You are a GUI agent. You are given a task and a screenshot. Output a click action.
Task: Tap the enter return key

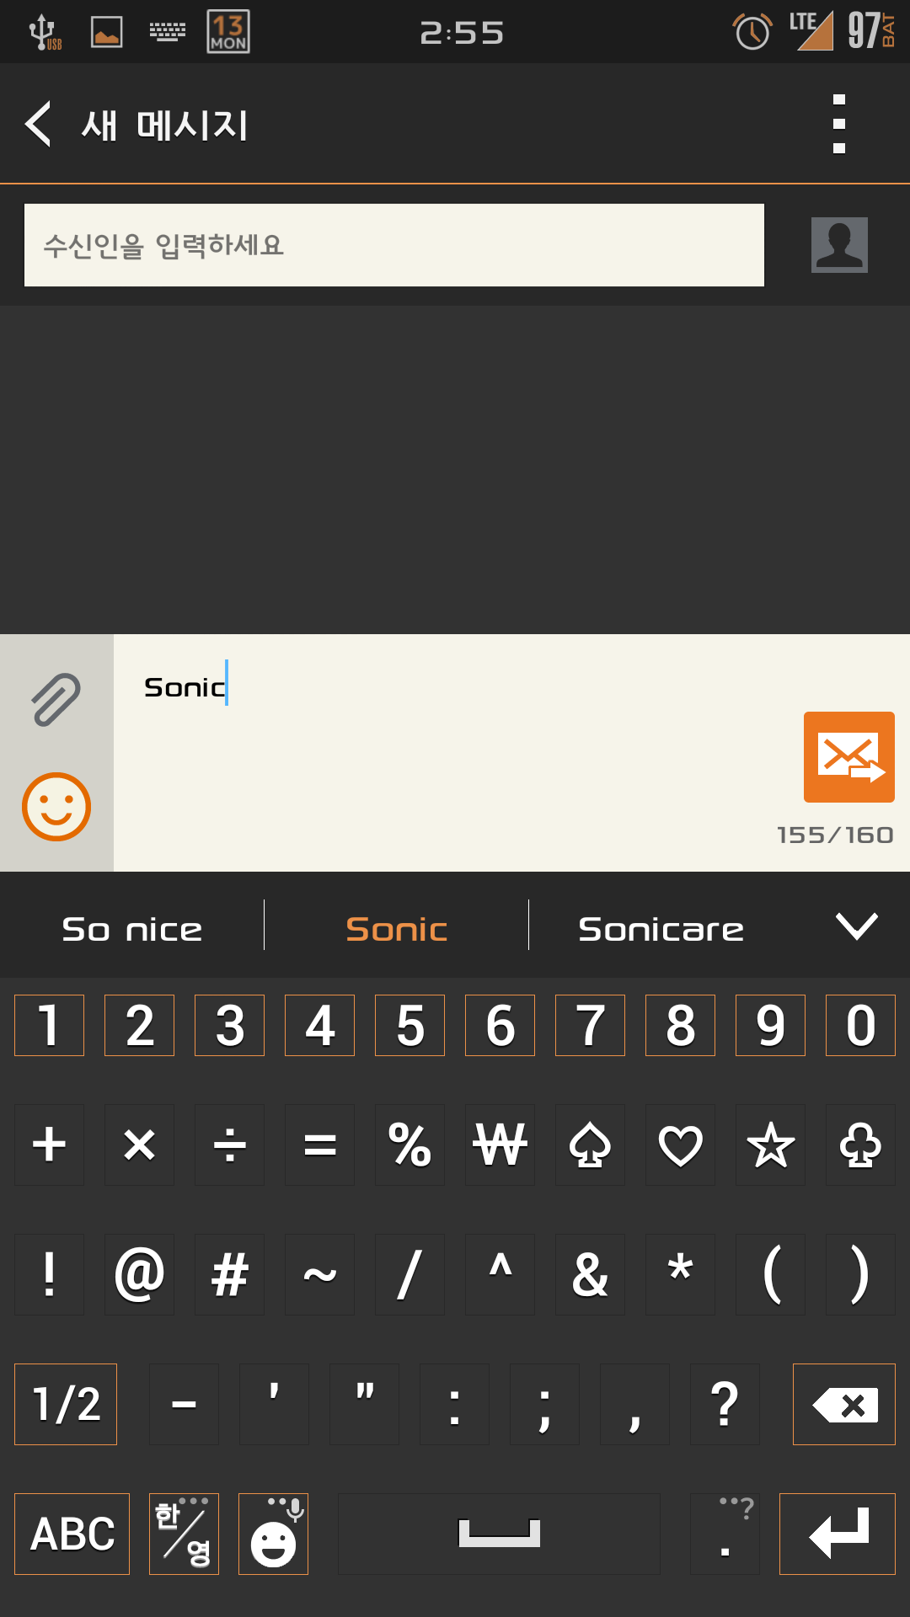(837, 1534)
